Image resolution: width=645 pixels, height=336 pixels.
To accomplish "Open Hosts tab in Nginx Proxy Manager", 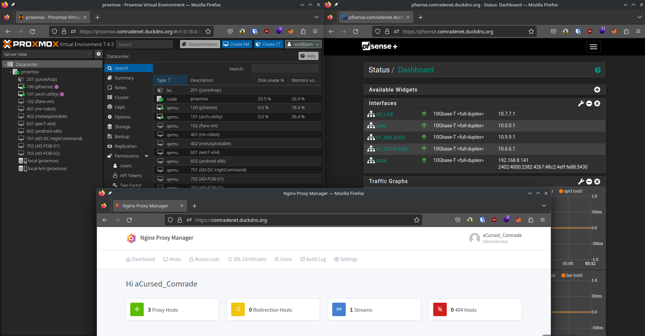I will pos(172,259).
